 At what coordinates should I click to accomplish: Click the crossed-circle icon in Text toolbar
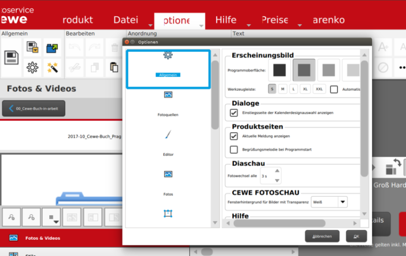coord(383,68)
